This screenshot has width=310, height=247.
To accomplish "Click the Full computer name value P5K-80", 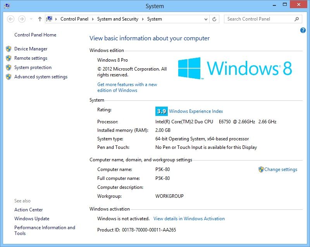I will pyautogui.click(x=162, y=178).
